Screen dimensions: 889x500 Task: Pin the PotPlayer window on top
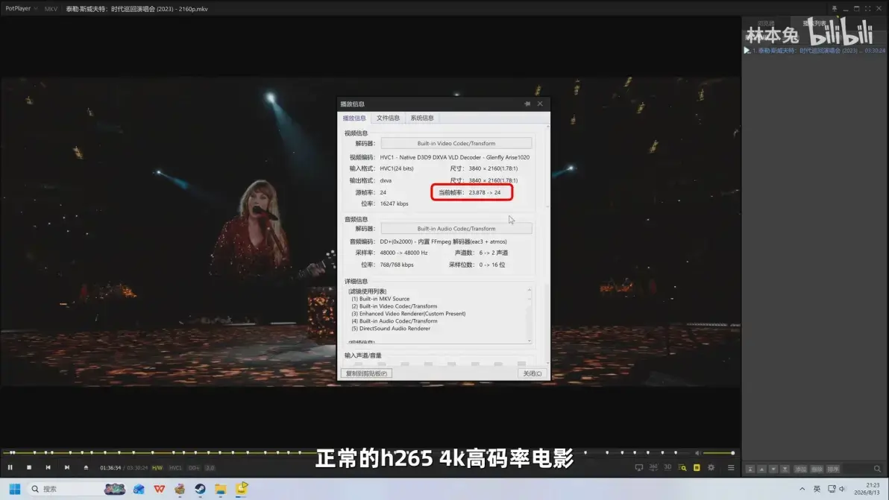click(x=834, y=8)
